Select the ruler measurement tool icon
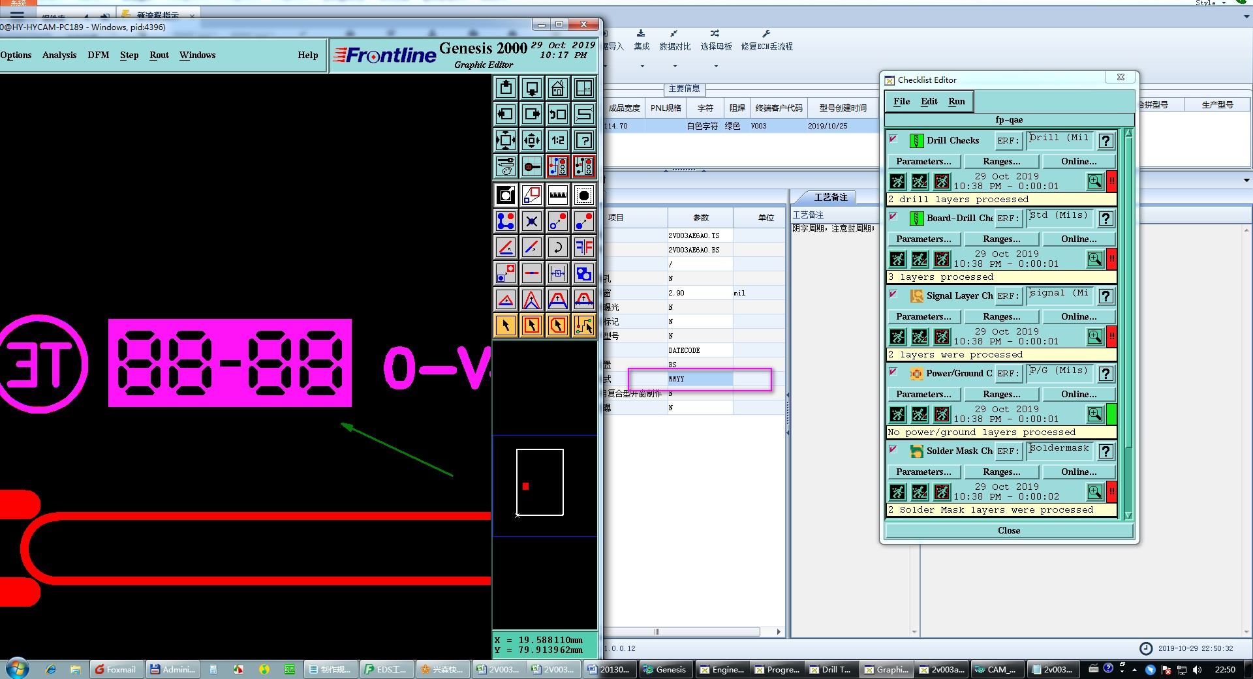Image resolution: width=1253 pixels, height=679 pixels. pos(557,195)
